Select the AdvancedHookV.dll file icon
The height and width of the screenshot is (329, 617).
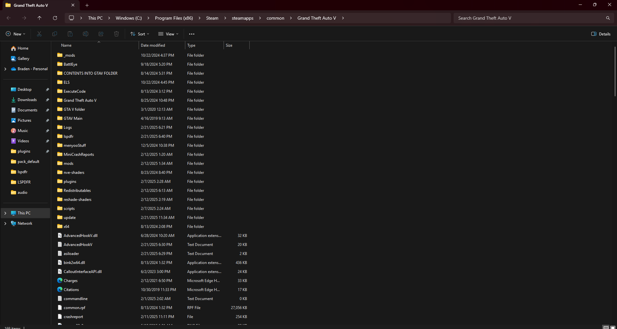[x=60, y=235]
